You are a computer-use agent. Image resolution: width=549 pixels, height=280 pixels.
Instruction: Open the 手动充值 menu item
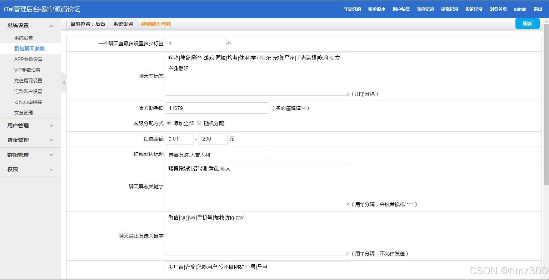point(352,9)
